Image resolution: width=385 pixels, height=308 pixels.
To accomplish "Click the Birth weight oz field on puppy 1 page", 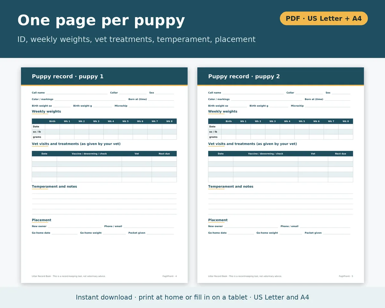I will (62, 106).
